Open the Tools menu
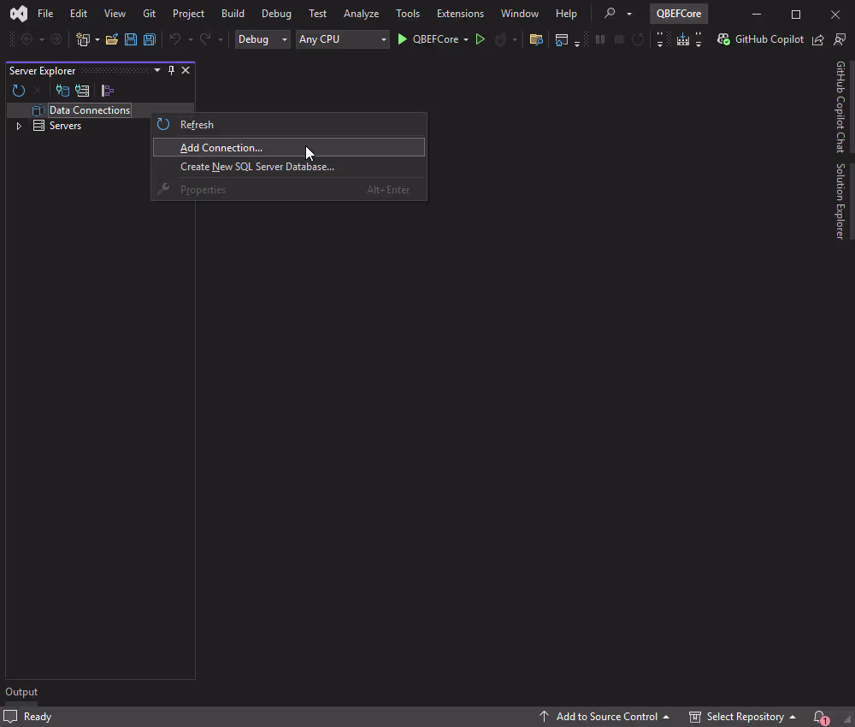This screenshot has width=855, height=727. coord(407,14)
